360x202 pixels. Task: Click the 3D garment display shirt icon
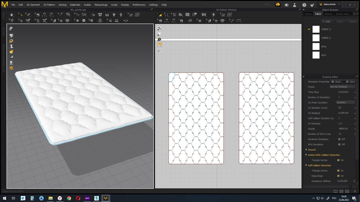tap(11, 35)
